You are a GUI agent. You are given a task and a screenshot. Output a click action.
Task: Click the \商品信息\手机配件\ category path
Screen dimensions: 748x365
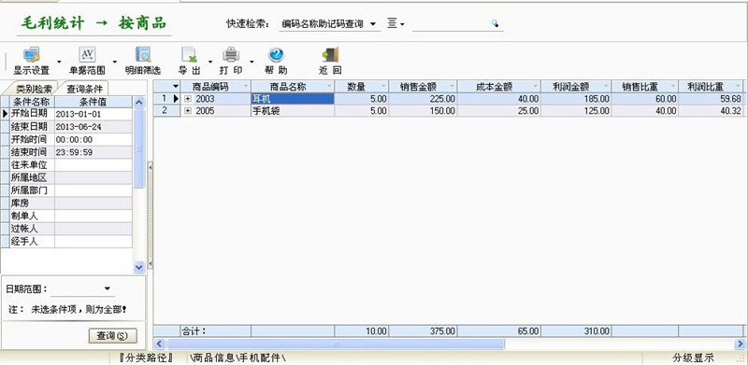[237, 358]
